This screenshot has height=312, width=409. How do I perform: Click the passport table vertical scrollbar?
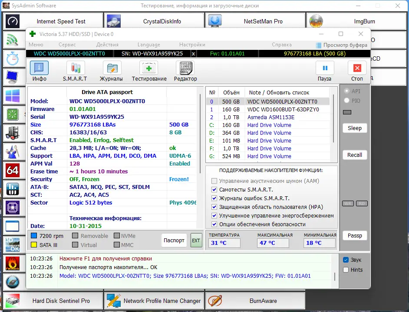[x=200, y=133]
